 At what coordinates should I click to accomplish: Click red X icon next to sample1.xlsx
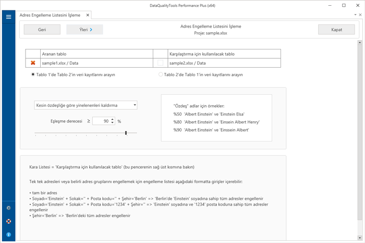(x=33, y=63)
